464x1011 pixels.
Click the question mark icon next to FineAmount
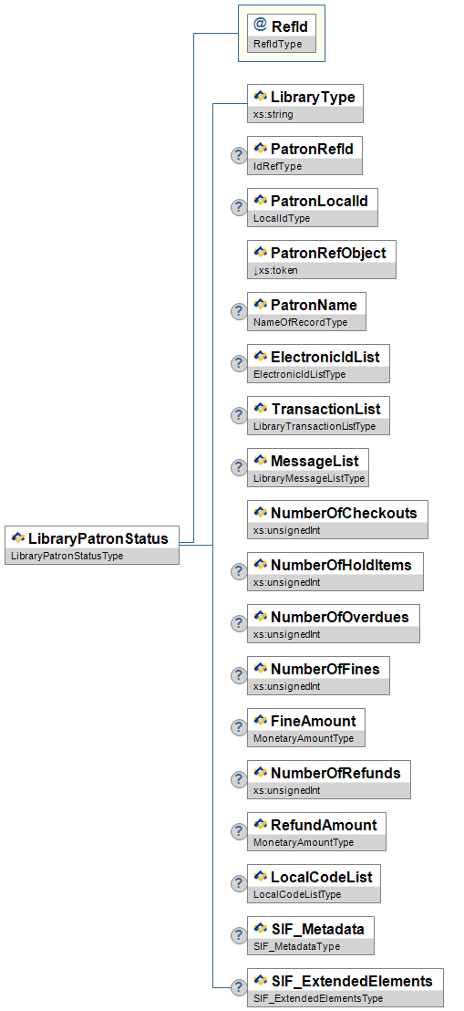click(x=239, y=727)
